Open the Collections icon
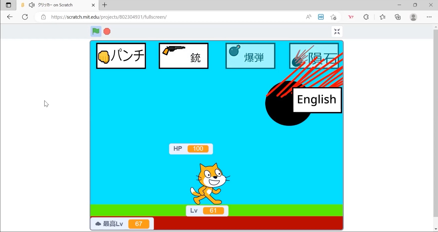438x232 pixels. pos(398,17)
